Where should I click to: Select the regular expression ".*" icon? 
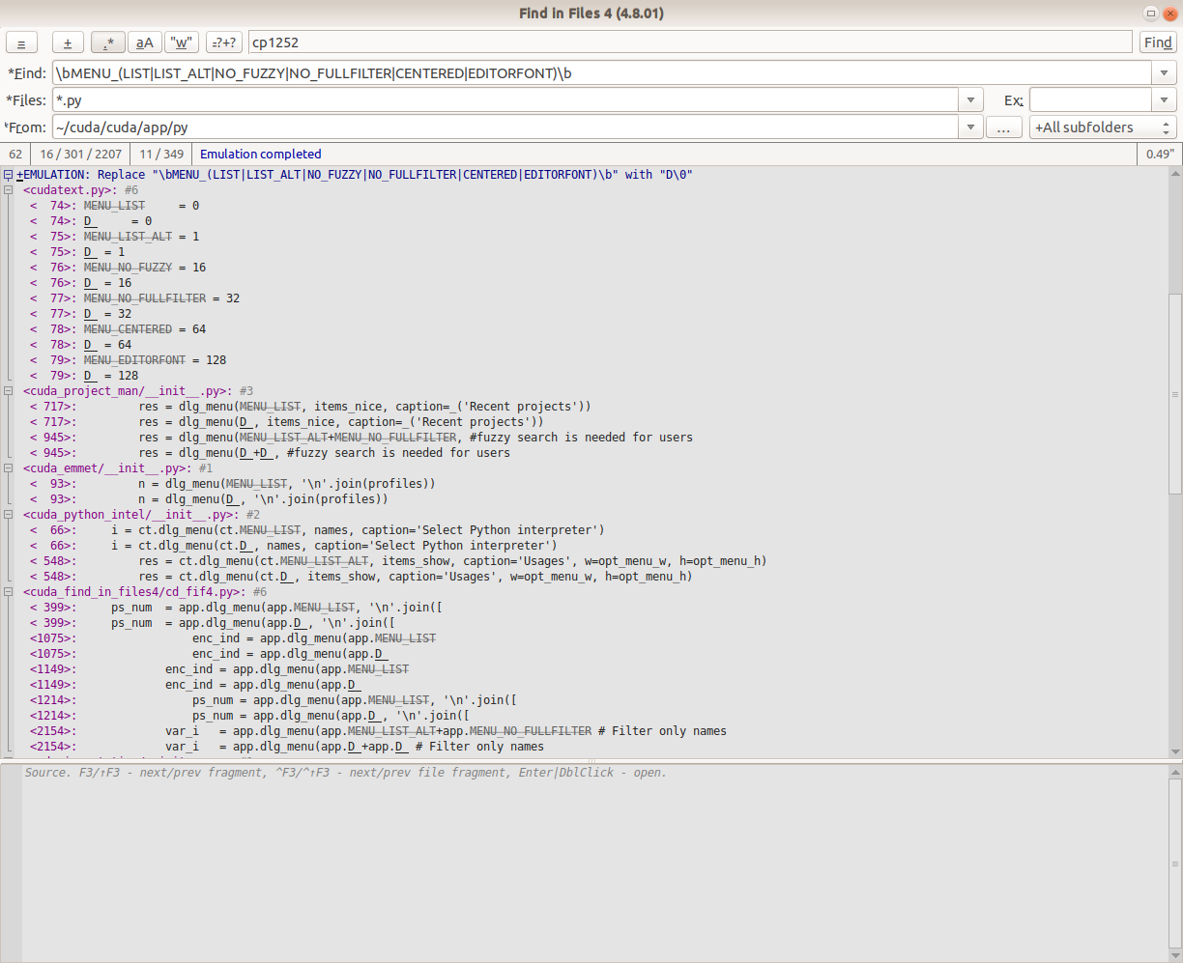(x=107, y=42)
